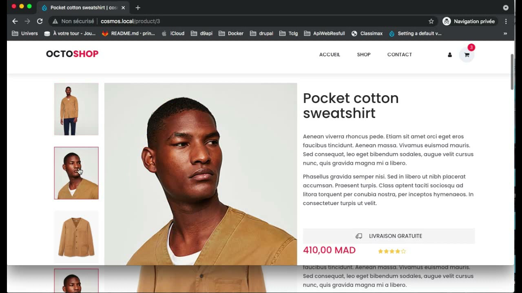Click the paragraph starting Aenean viverra rhoncus
The width and height of the screenshot is (522, 293).
(388, 150)
